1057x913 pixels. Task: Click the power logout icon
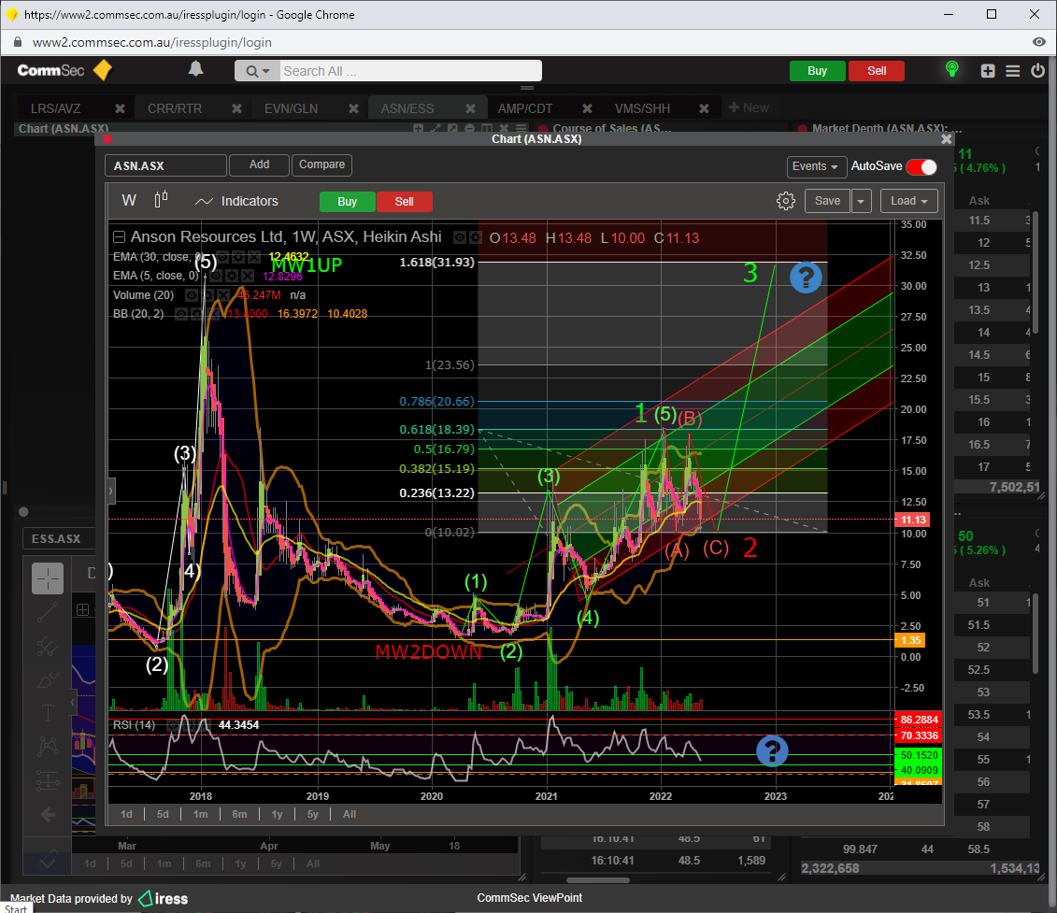pyautogui.click(x=1037, y=70)
